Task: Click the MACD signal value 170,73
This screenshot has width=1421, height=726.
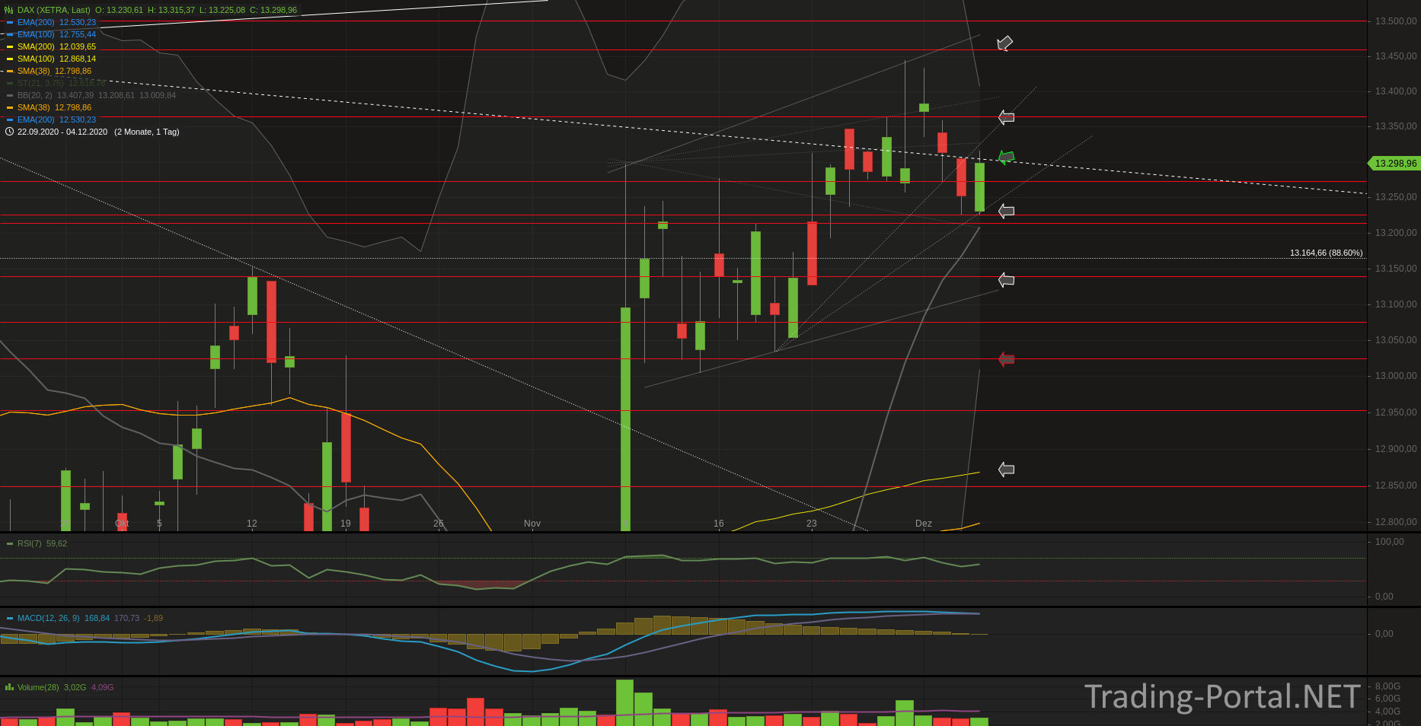Action: click(126, 618)
